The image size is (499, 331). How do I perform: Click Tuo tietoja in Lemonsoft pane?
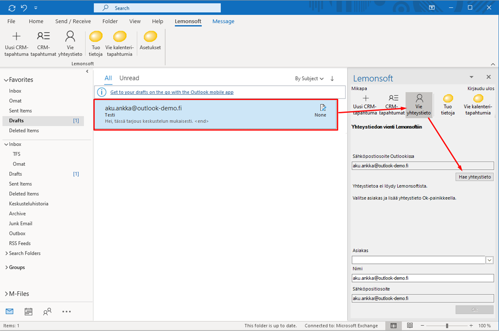click(x=448, y=104)
